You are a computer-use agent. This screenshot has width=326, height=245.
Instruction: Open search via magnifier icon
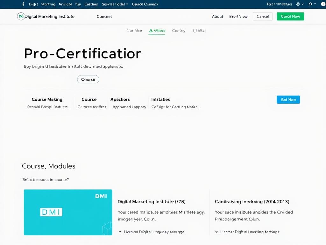point(310,4)
